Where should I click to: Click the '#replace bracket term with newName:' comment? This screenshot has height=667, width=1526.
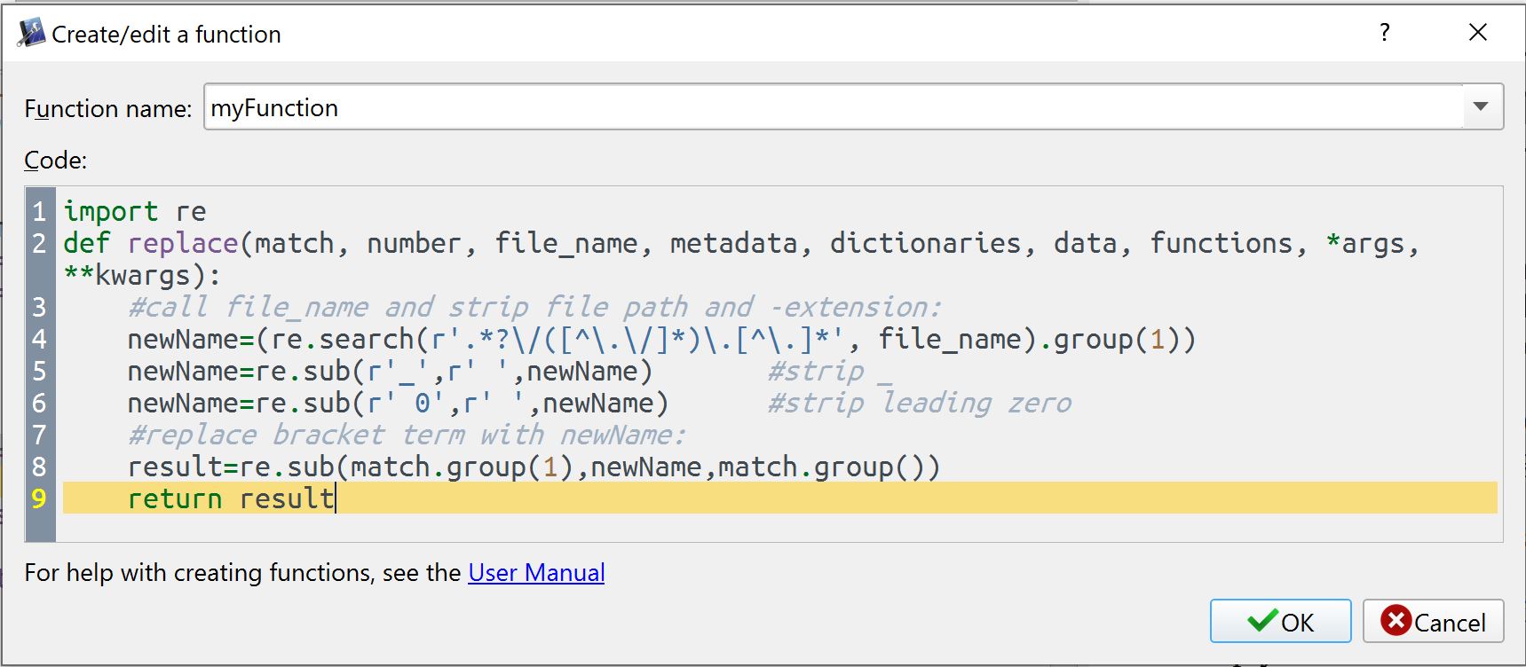(406, 436)
